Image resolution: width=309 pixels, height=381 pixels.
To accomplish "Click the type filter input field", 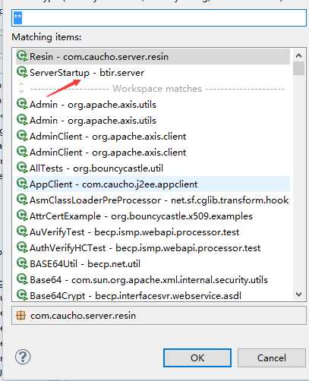I will (159, 17).
